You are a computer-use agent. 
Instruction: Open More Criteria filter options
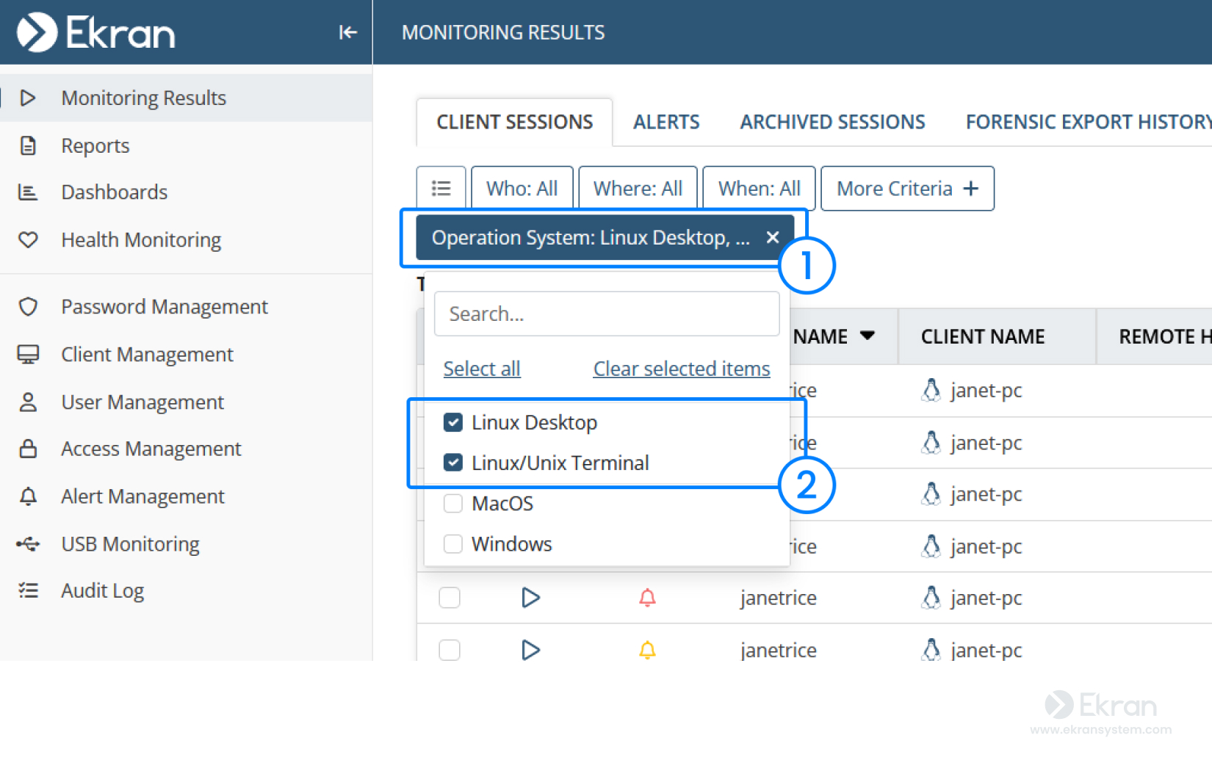[x=907, y=189]
